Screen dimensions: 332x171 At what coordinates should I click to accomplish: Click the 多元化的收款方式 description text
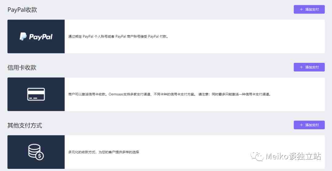pyautogui.click(x=104, y=152)
